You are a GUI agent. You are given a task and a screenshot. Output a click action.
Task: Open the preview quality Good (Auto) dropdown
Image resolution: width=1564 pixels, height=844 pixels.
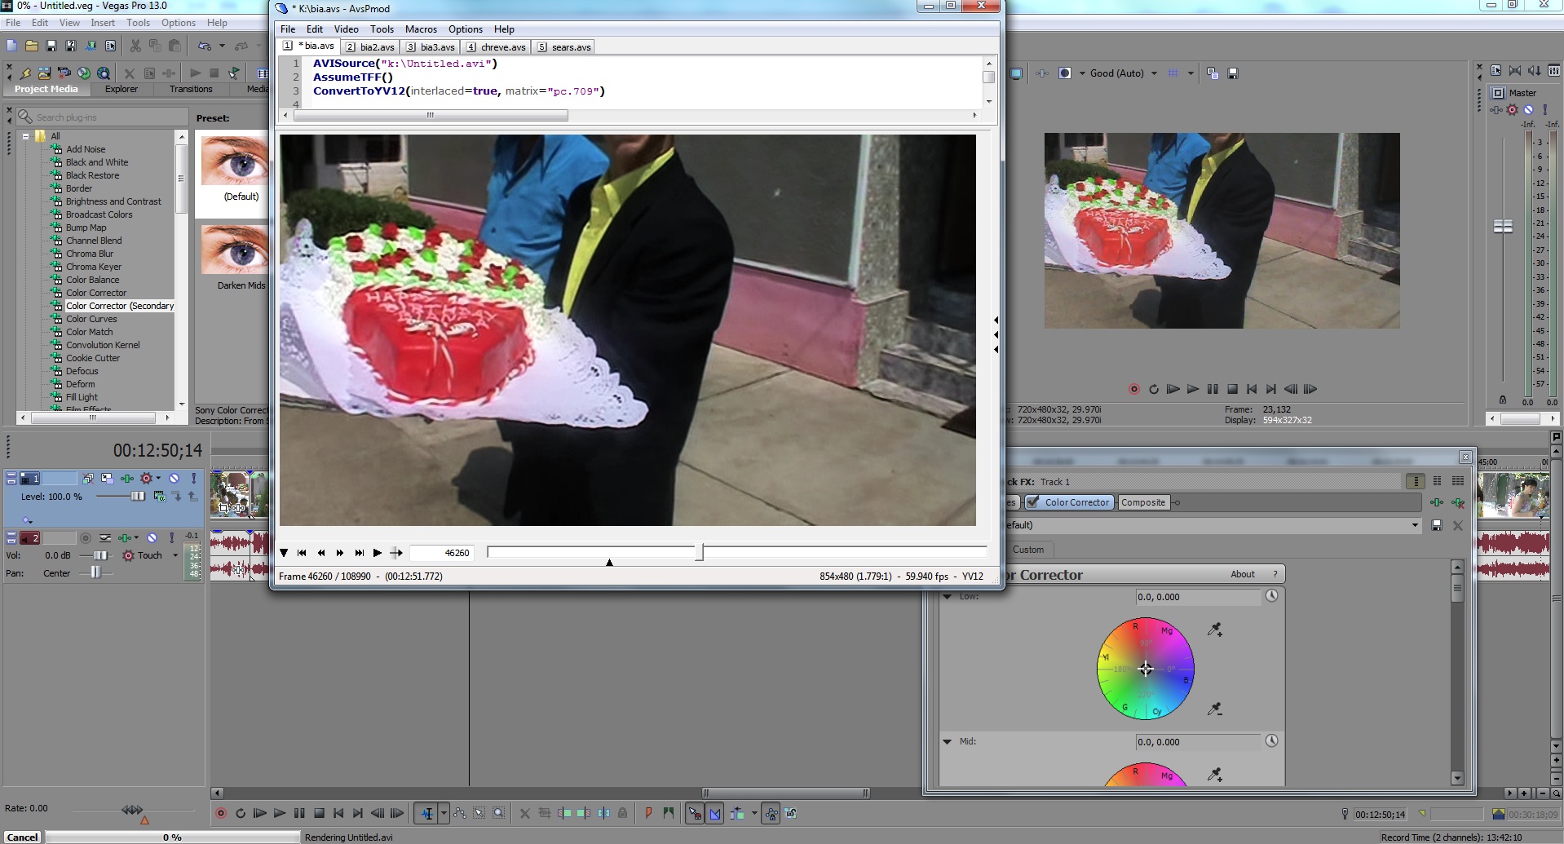tap(1153, 73)
